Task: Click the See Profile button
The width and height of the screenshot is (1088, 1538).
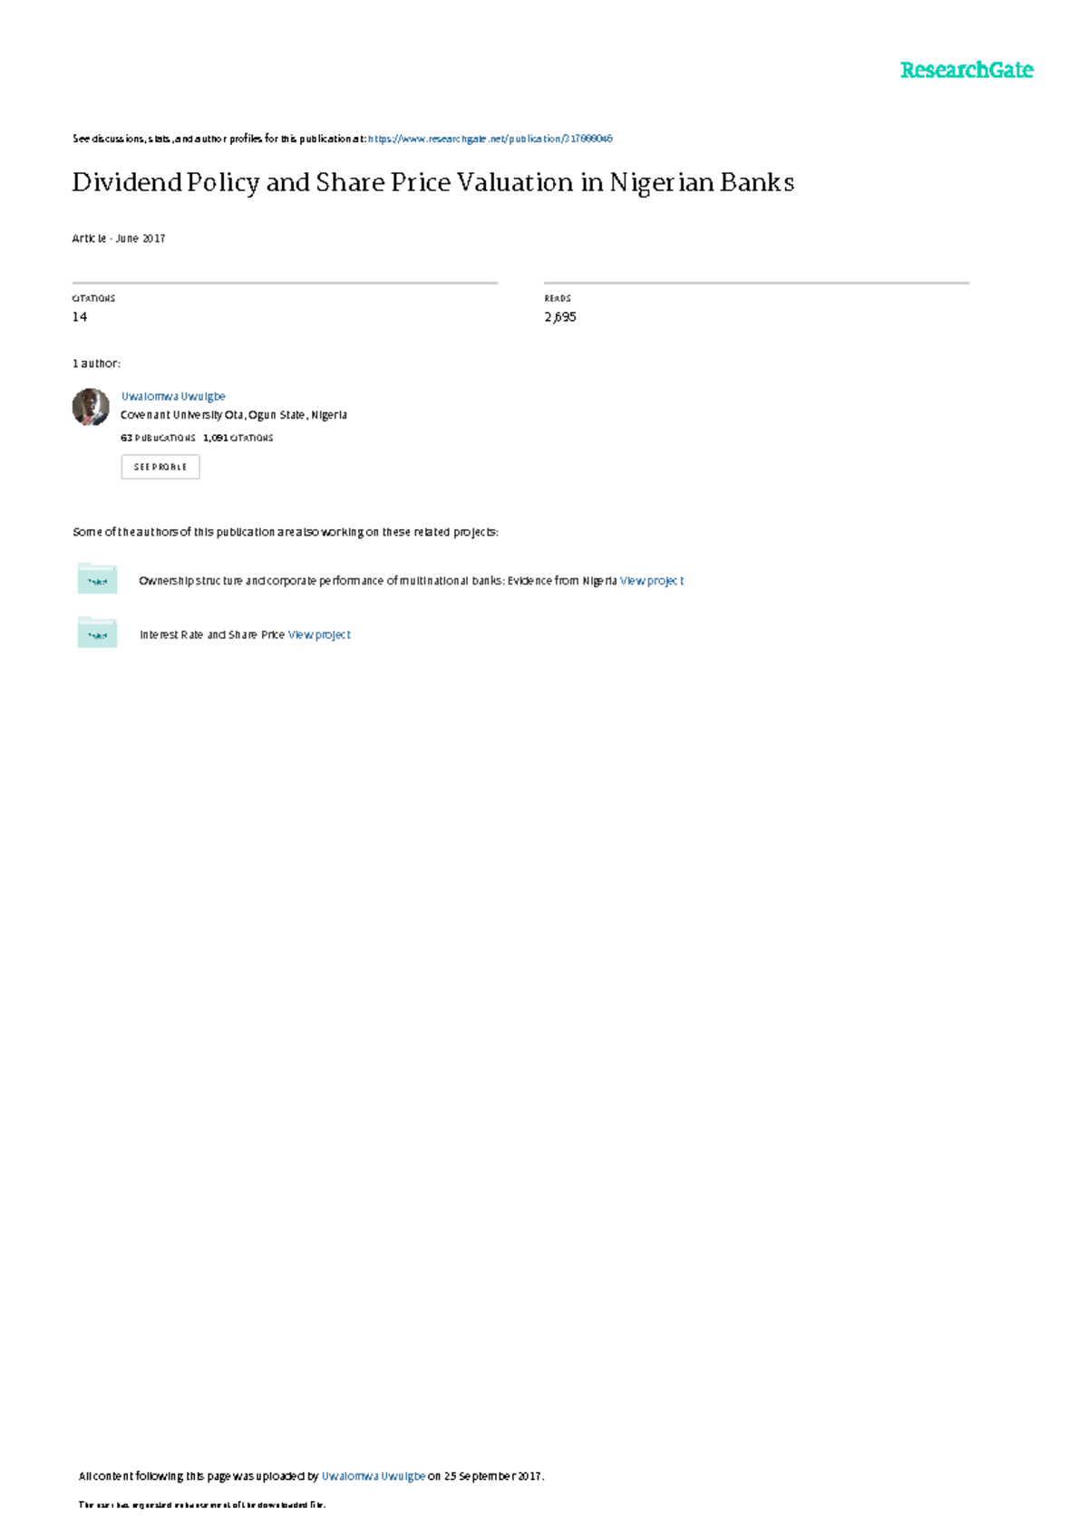Action: pos(160,467)
